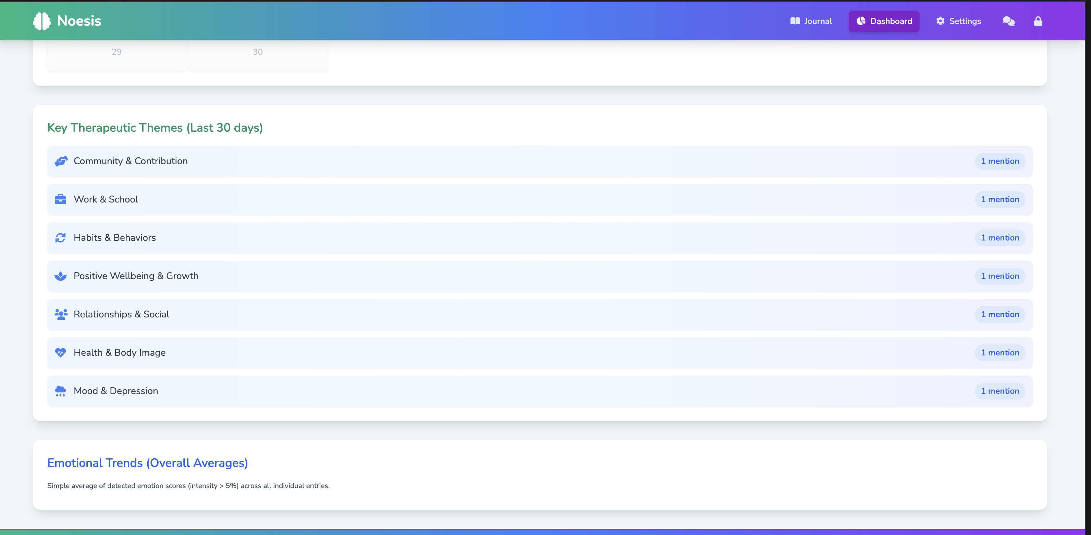
Task: Open the Journal tab
Action: [811, 21]
